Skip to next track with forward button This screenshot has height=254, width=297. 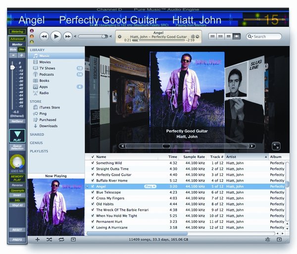[68, 36]
